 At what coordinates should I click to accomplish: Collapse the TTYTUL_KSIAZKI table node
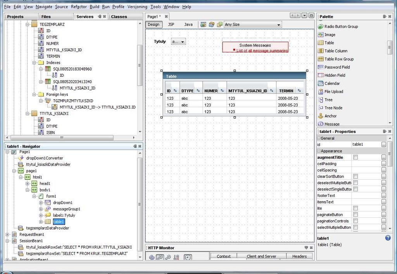tap(28, 114)
